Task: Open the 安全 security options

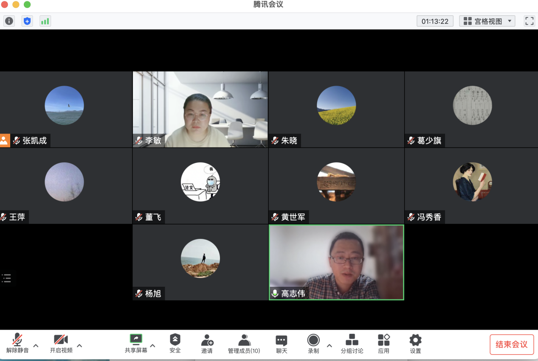Action: 175,343
